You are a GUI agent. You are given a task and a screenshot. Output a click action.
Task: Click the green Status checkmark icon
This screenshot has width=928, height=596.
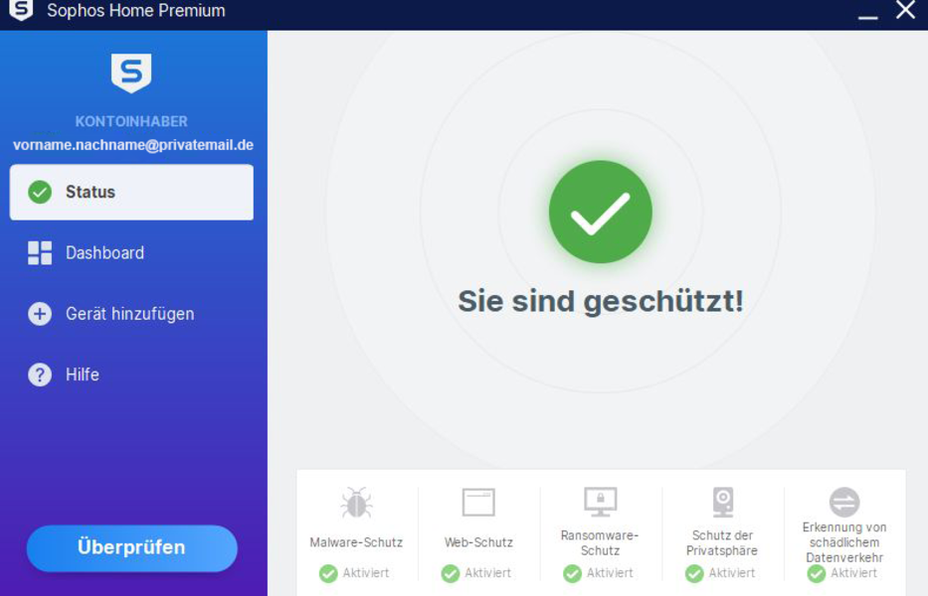point(40,192)
